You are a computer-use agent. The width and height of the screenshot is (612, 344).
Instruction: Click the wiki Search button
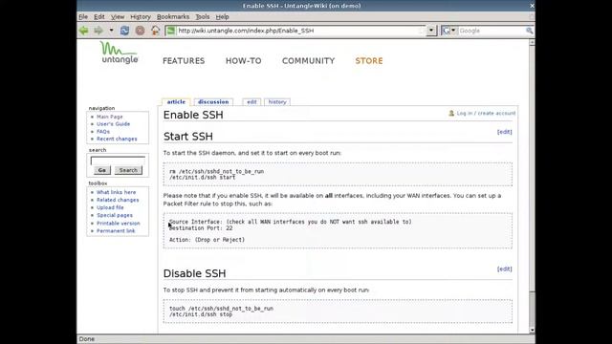coord(128,170)
